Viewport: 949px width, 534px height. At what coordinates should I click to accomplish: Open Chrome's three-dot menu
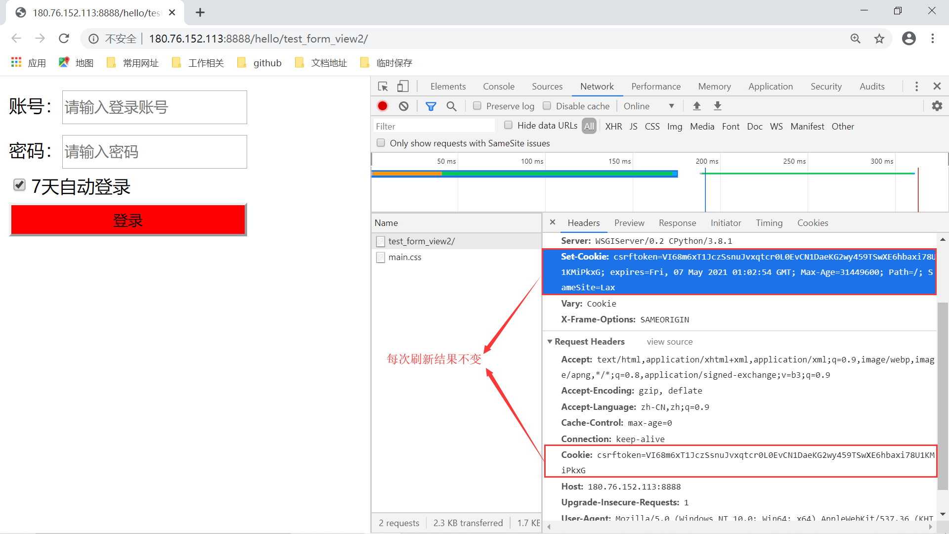coord(933,39)
